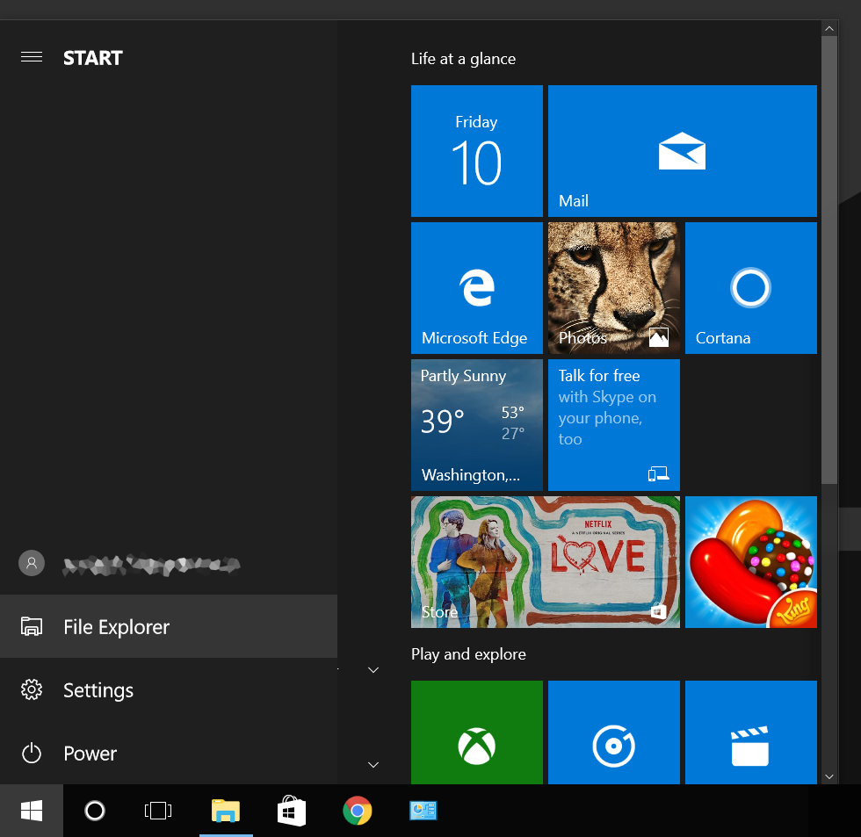
Task: Click the START heading text
Action: [x=93, y=58]
